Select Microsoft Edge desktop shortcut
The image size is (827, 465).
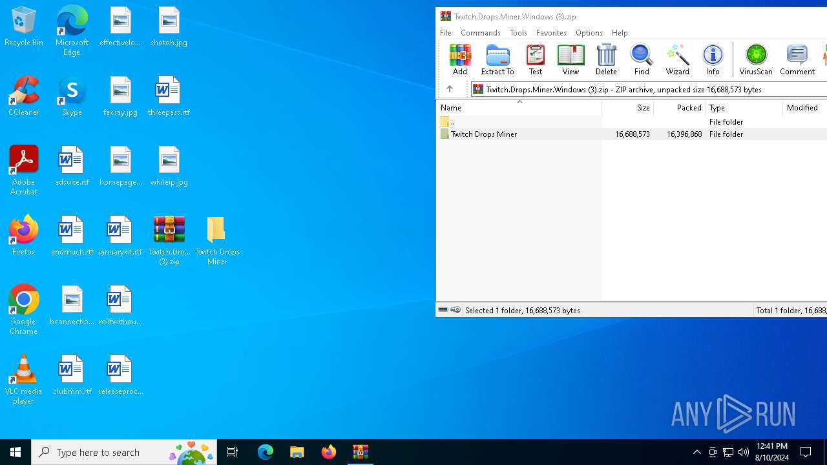(x=72, y=31)
